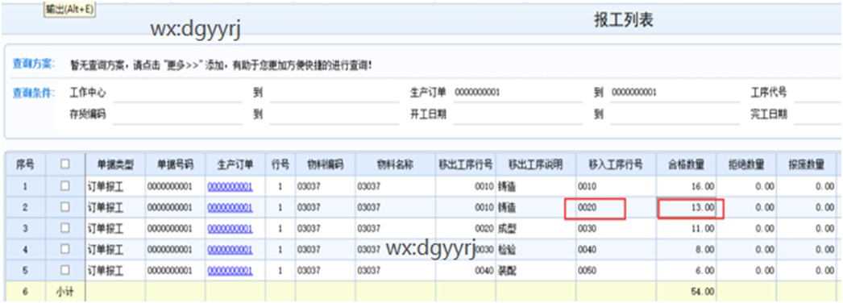Click the 工序代号 input field
The image size is (843, 303).
(x=818, y=93)
